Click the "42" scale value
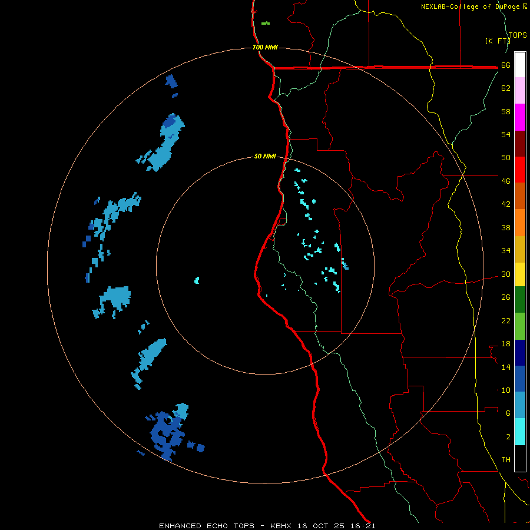The width and height of the screenshot is (530, 530). (x=506, y=204)
